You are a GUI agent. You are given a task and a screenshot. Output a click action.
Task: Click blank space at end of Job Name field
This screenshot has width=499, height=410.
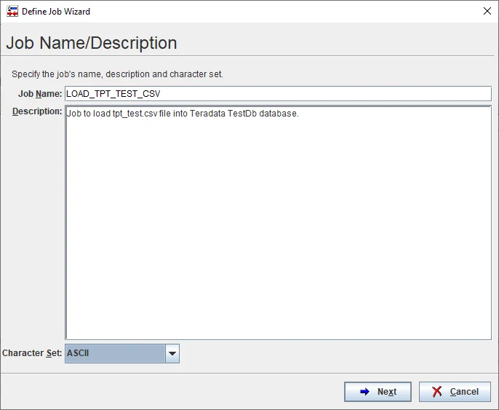327,94
